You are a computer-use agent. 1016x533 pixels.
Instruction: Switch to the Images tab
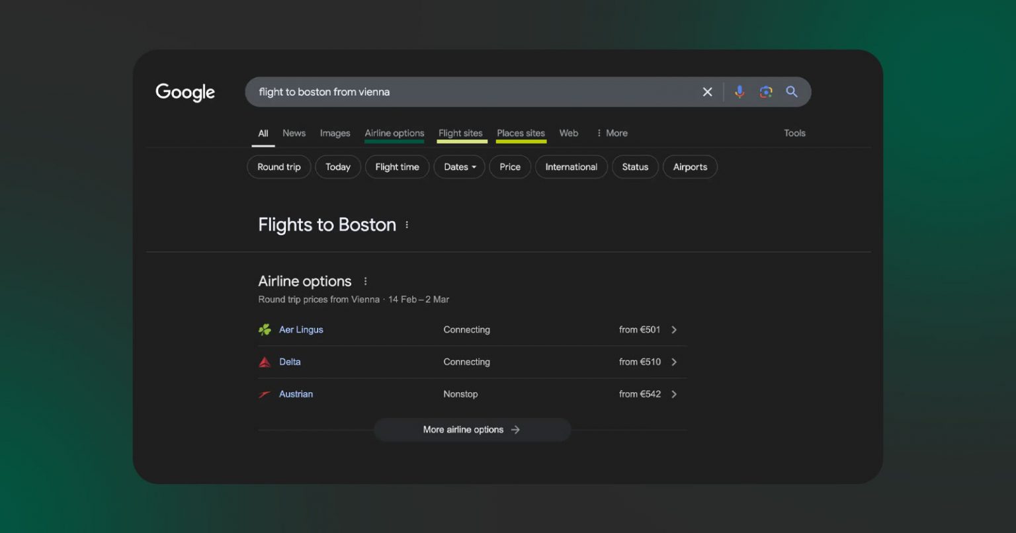(335, 133)
